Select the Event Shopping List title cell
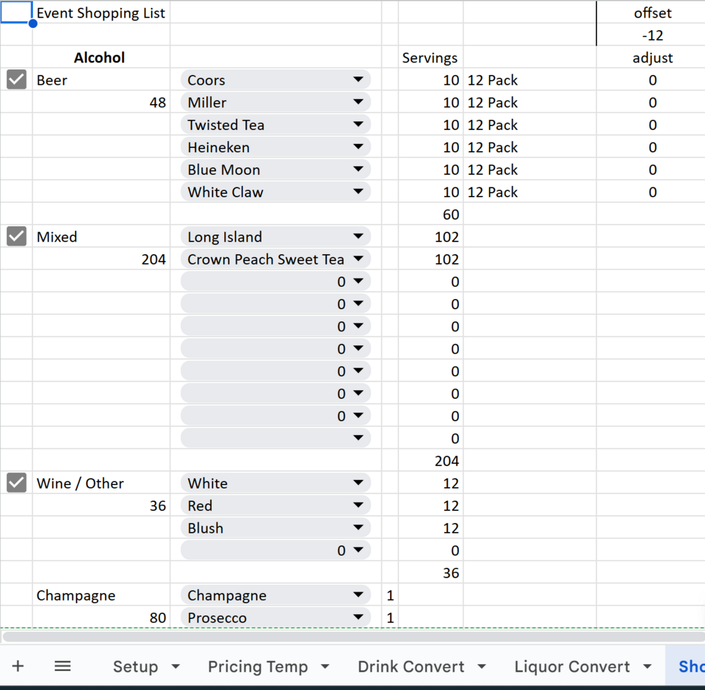 (101, 13)
